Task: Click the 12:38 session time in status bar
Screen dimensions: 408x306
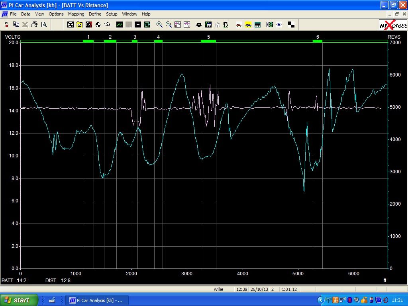Action: (242, 289)
